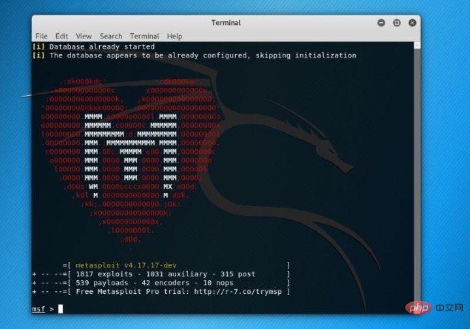Image resolution: width=470 pixels, height=329 pixels.
Task: Maximize the Terminal window
Action: 397,23
